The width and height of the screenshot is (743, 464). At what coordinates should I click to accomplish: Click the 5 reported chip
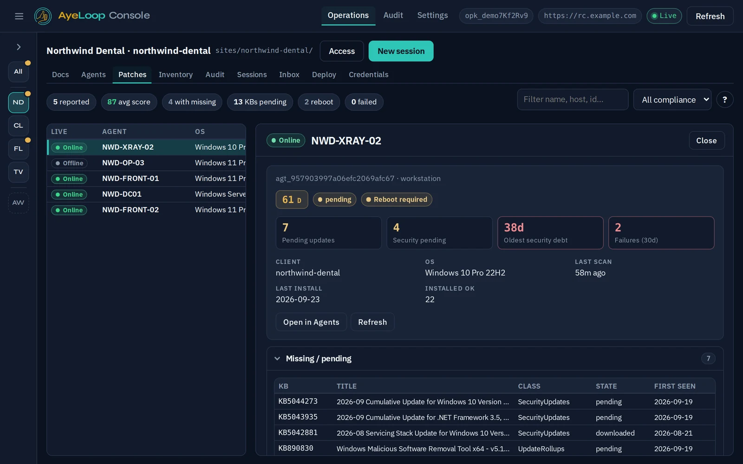71,102
